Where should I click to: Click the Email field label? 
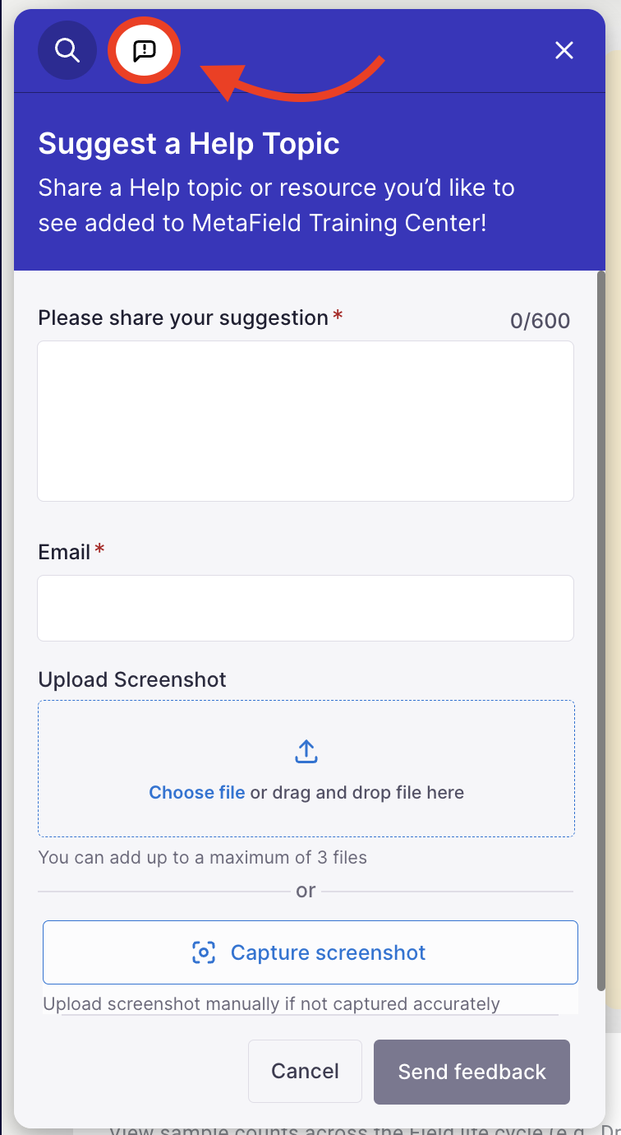click(64, 552)
